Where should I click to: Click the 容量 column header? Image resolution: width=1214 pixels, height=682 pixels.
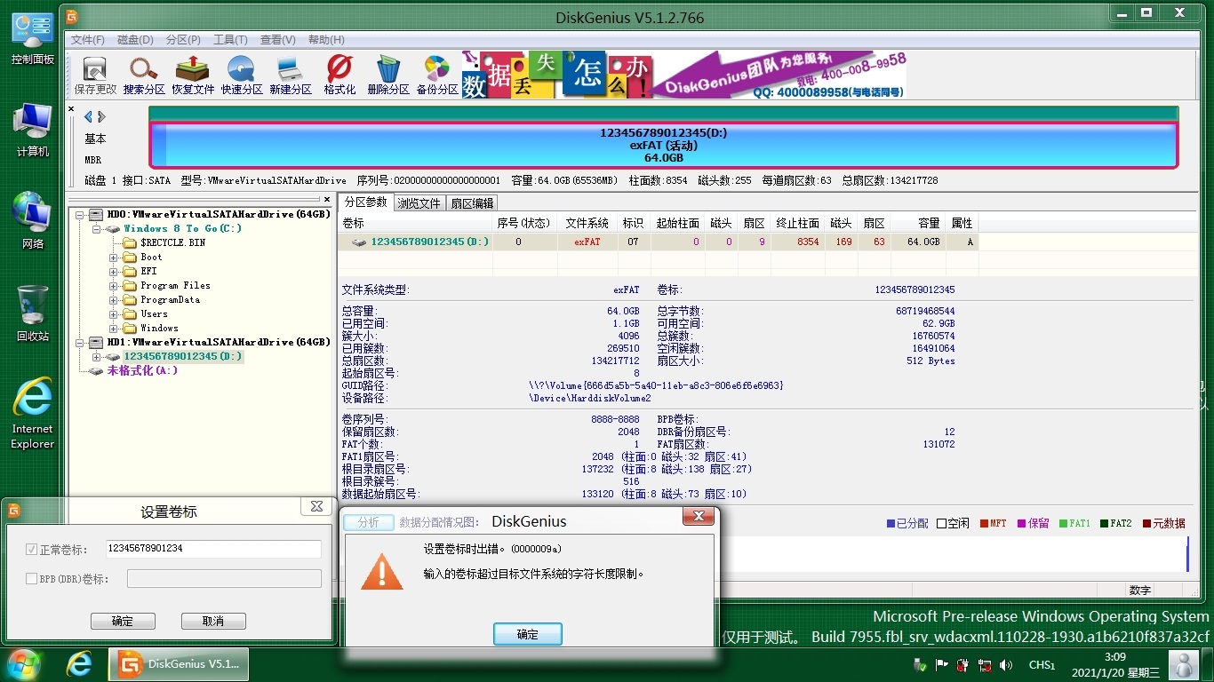pos(920,223)
